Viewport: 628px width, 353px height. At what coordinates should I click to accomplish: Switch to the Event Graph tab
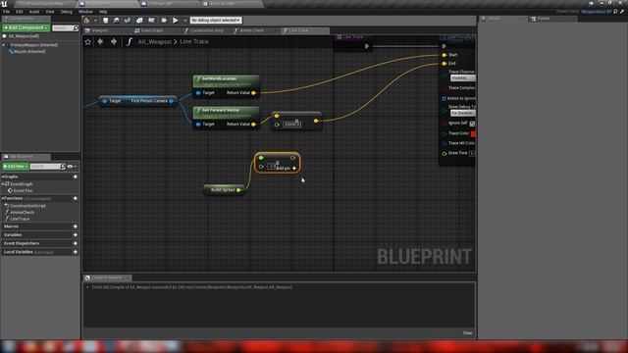pyautogui.click(x=152, y=30)
